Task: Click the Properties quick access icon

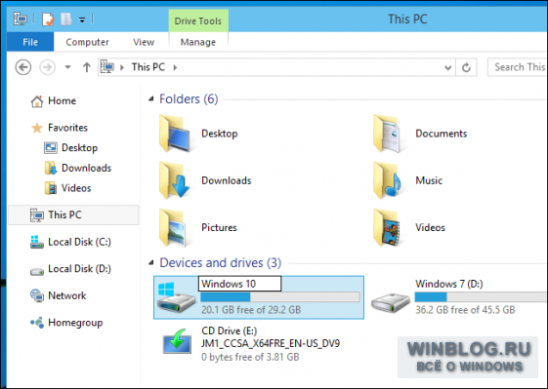Action: click(48, 19)
